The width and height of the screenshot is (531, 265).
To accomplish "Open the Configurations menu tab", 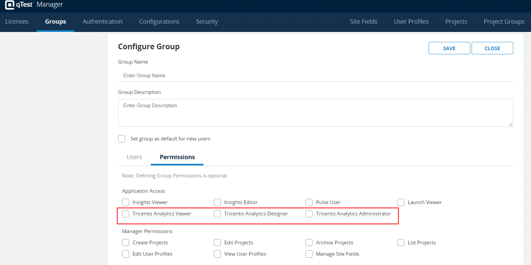I will (159, 22).
